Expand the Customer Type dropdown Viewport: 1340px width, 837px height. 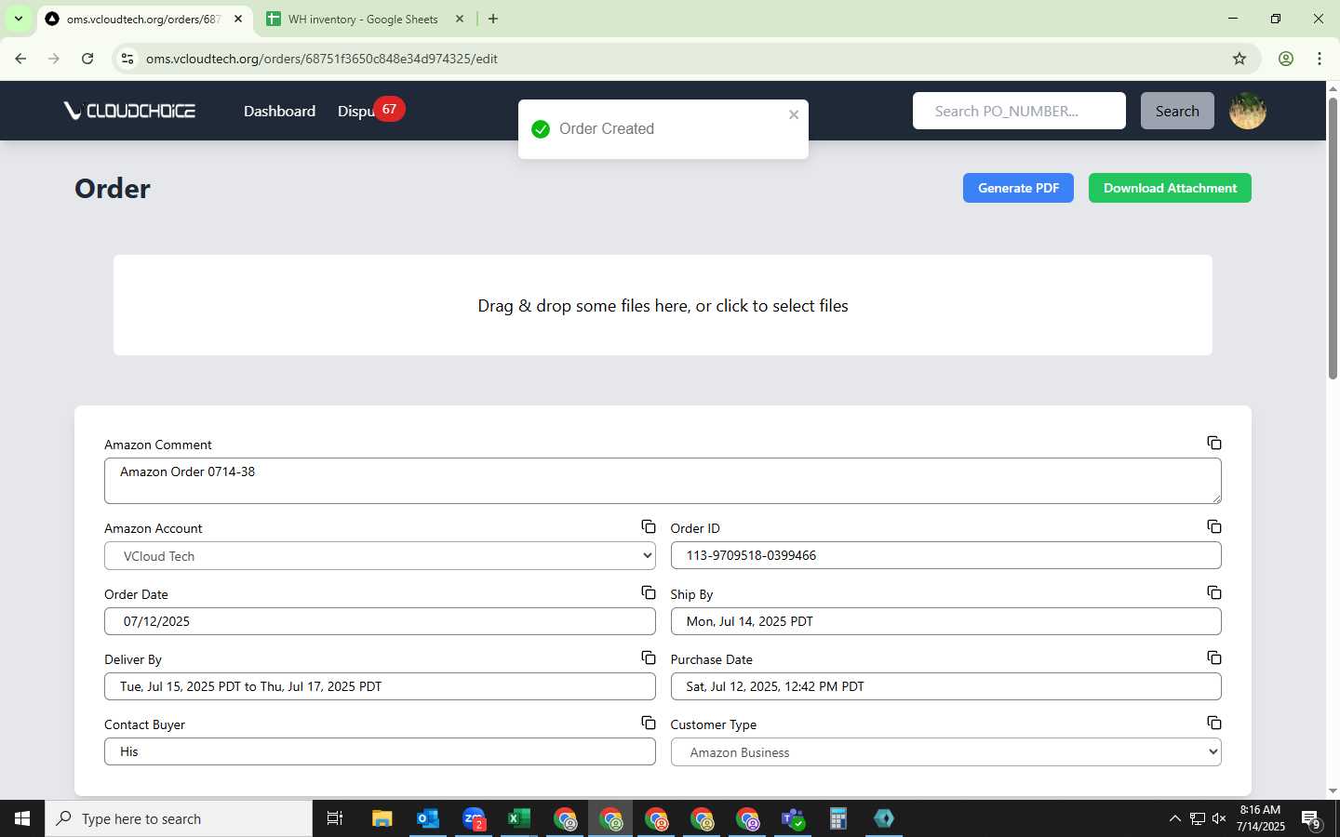[x=945, y=752]
